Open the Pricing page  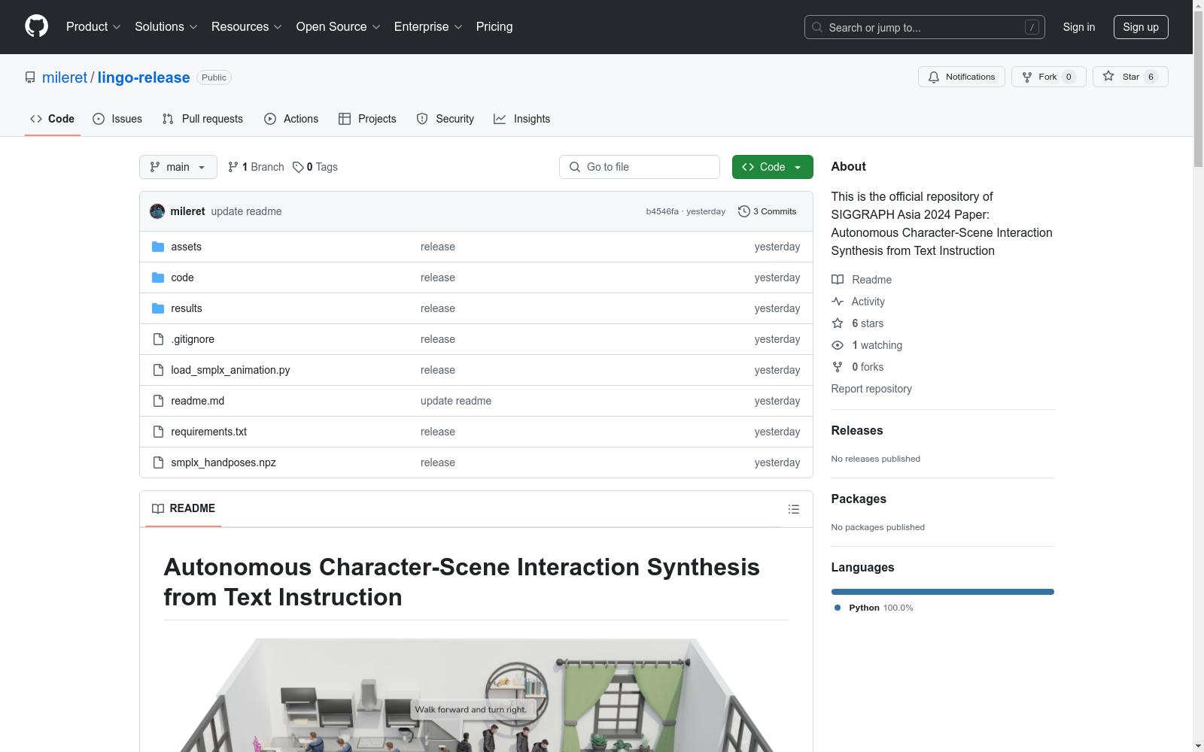494,26
